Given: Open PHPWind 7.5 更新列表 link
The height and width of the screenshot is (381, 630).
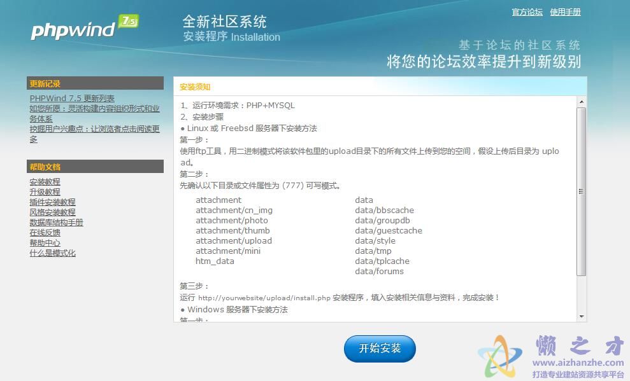Looking at the screenshot, I should [x=72, y=98].
